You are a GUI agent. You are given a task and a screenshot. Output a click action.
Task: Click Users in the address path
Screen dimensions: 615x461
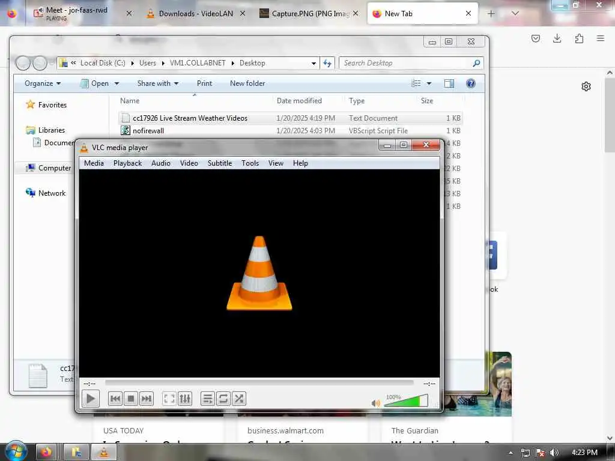(x=148, y=63)
